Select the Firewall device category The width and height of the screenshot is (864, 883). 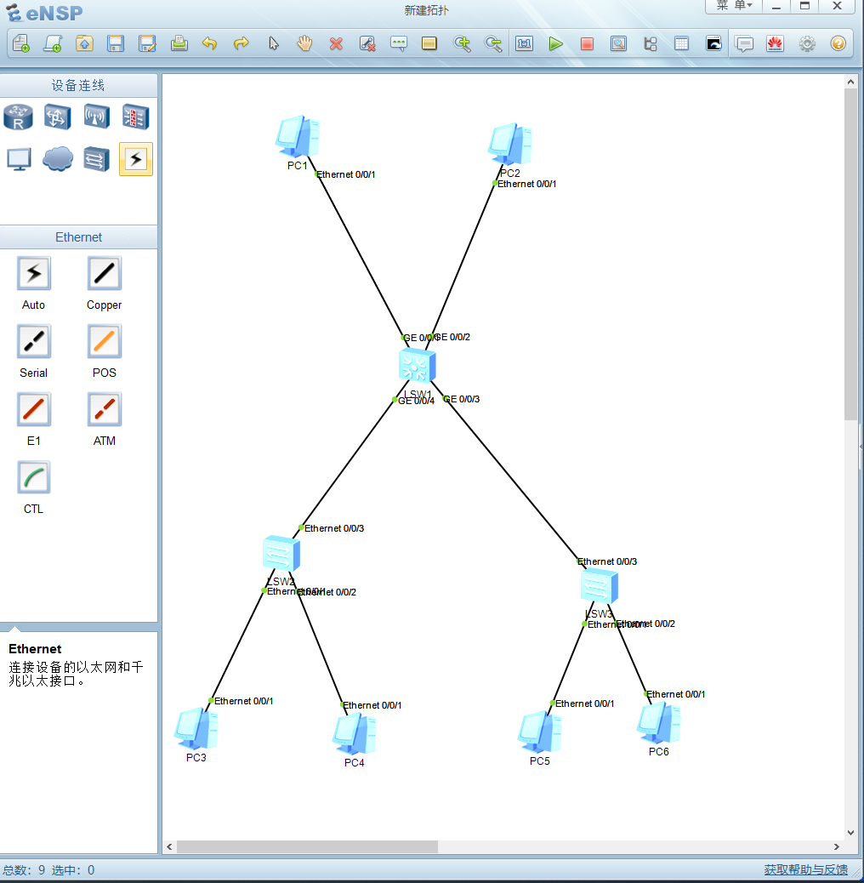[x=136, y=117]
